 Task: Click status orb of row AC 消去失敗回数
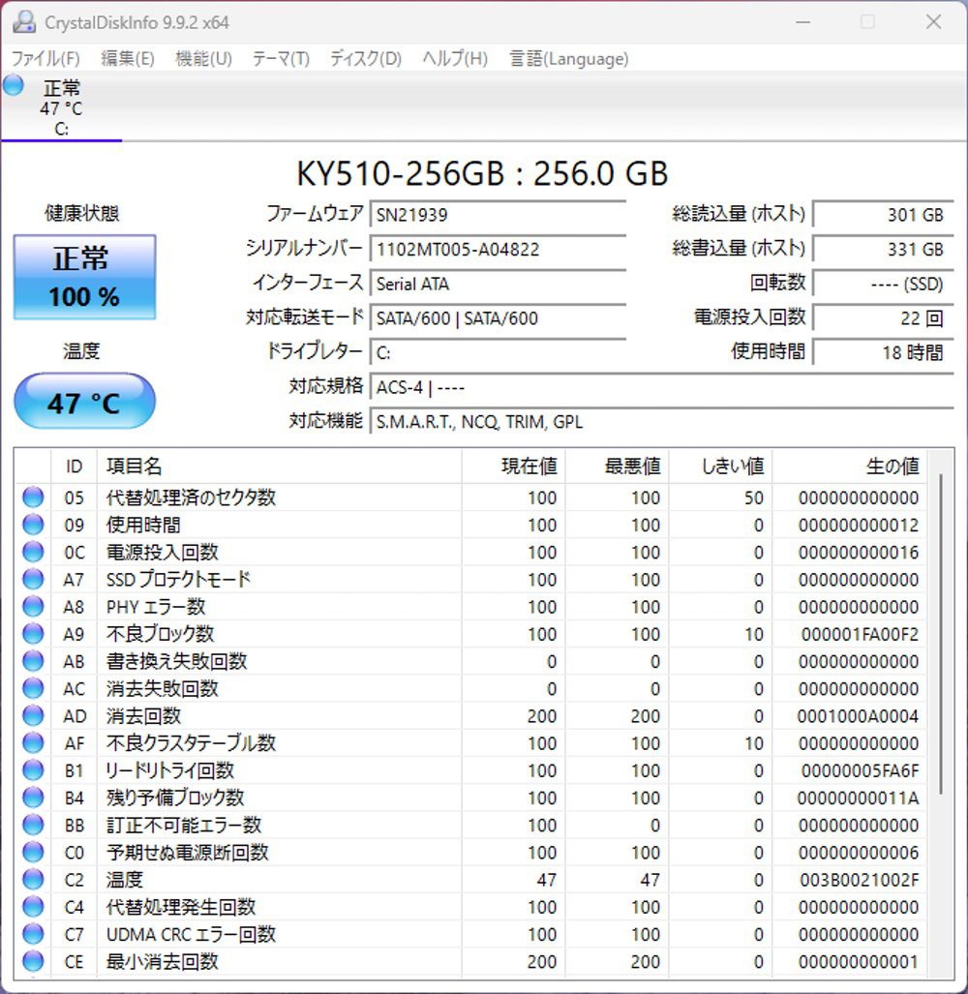point(33,688)
